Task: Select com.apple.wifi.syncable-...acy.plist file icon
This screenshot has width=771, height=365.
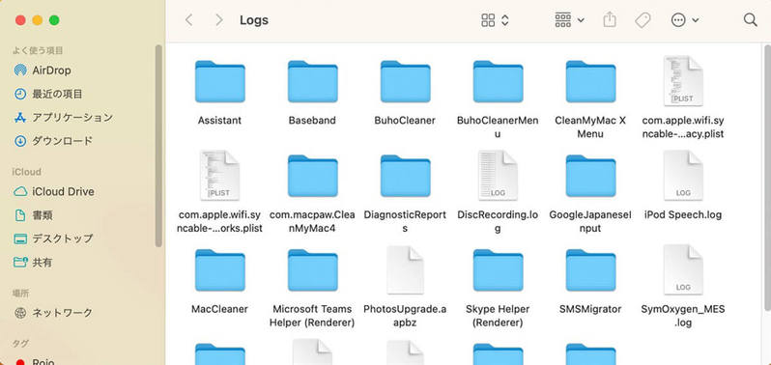Action: (683, 81)
